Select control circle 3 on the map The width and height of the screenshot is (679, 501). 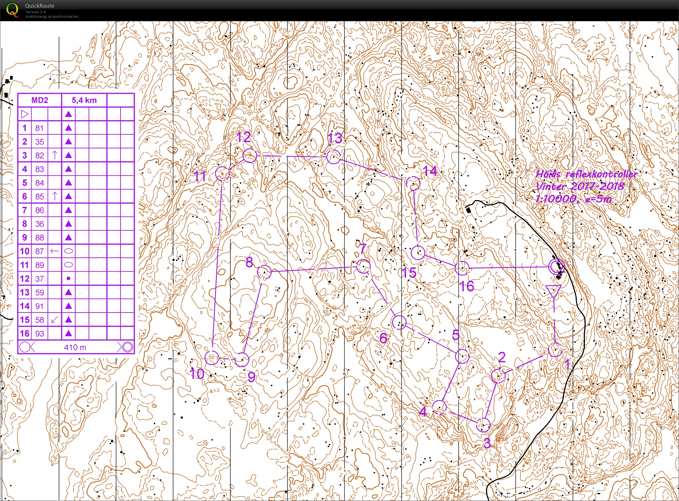pos(483,425)
